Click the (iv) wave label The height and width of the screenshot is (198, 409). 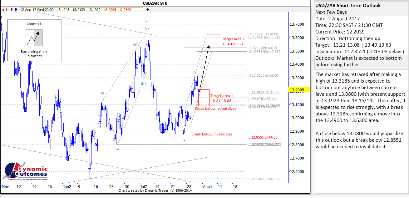143,84
